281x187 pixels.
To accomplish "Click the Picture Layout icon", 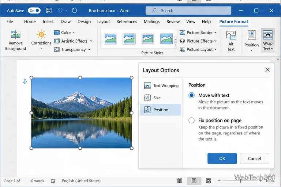I will (182, 49).
